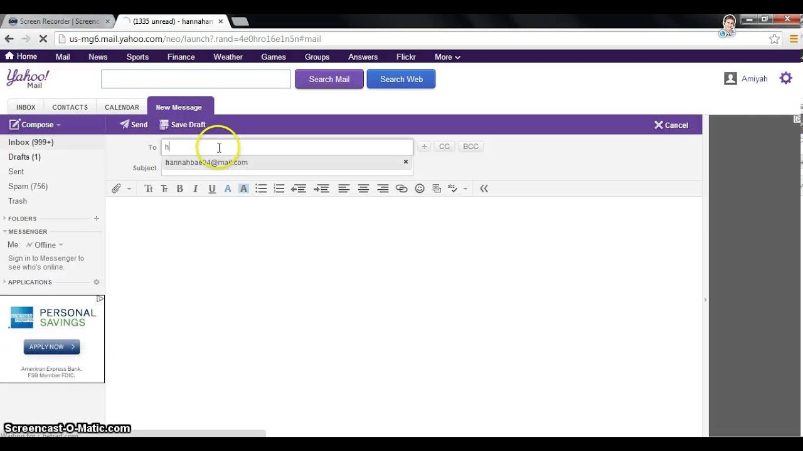
Task: Attach a file with the paperclip icon
Action: coord(116,189)
